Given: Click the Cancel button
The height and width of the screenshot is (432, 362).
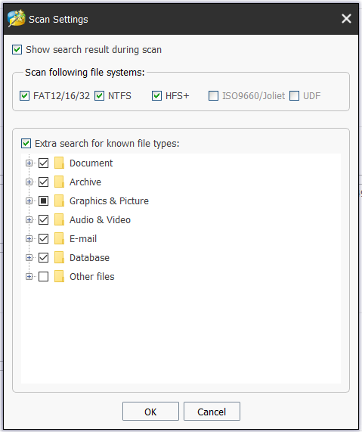Looking at the screenshot, I should [212, 412].
